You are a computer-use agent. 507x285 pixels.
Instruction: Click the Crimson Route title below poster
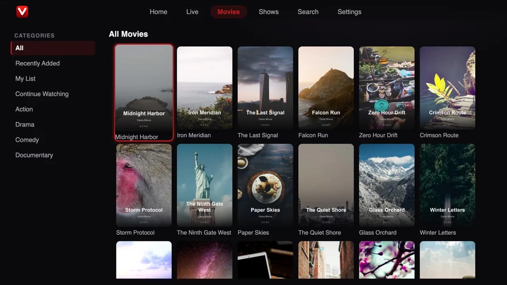[x=439, y=135]
